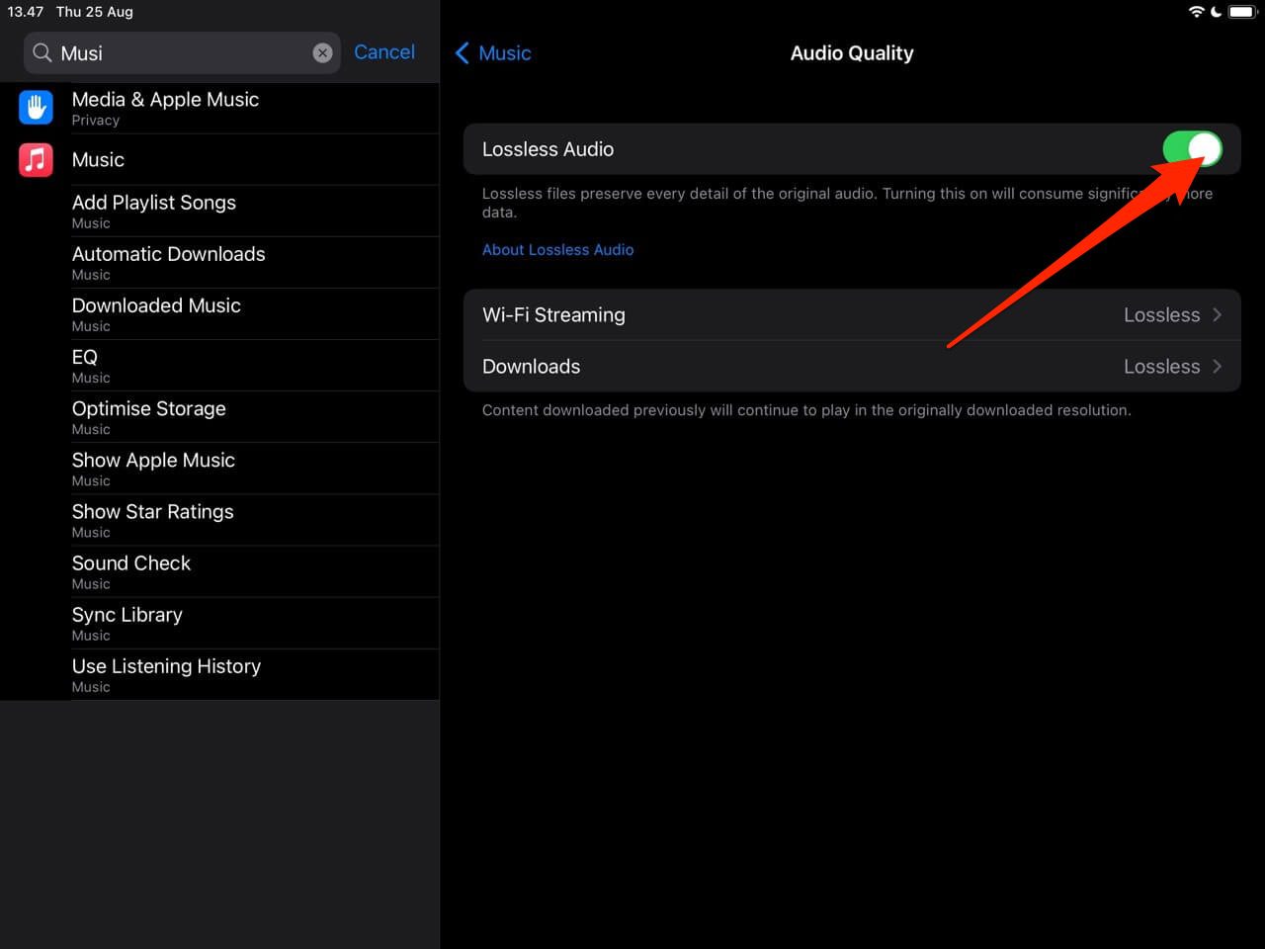Open About Lossless Audio link

557,250
